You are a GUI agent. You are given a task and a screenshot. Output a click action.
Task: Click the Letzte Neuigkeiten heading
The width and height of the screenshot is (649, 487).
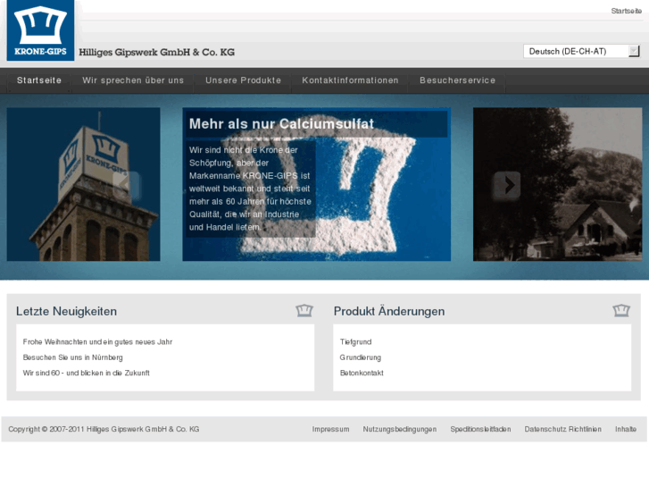(x=66, y=311)
